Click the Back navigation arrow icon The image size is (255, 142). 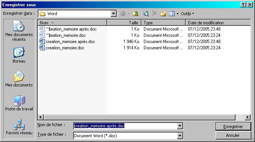tap(123, 14)
